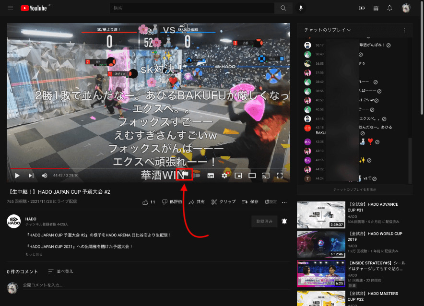424x306 pixels.
Task: Click the 0 件のコメント comment count
Action: coord(23,271)
